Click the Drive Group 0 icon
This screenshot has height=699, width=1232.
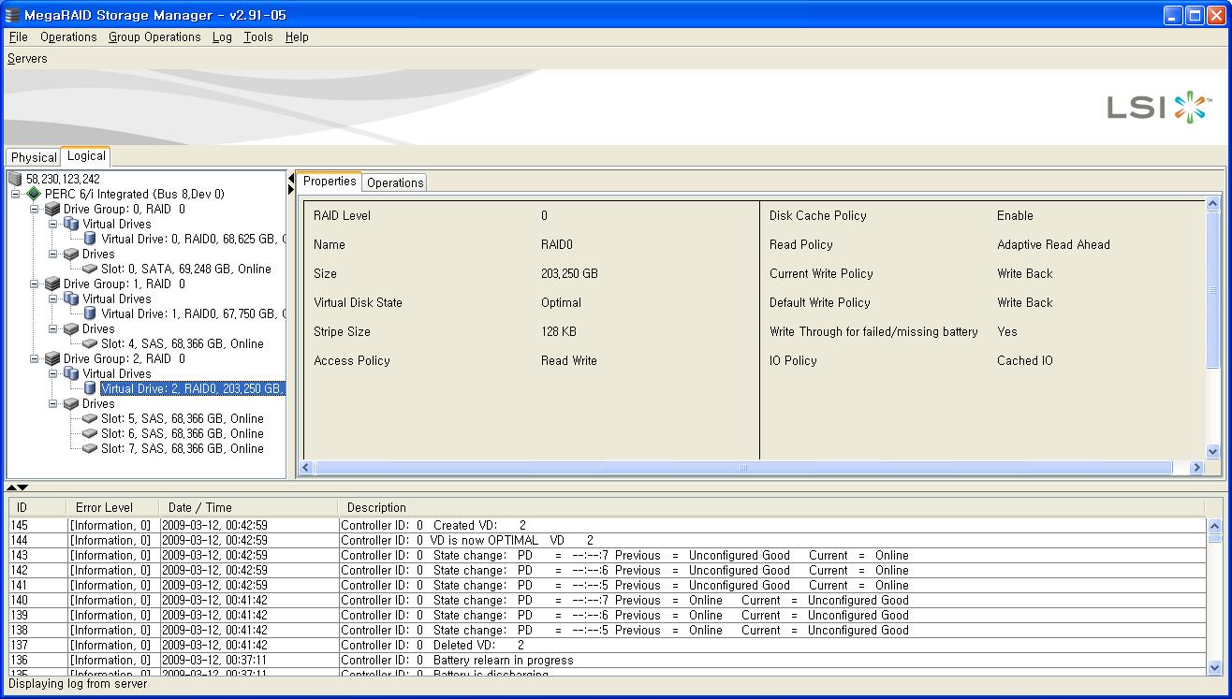(52, 209)
